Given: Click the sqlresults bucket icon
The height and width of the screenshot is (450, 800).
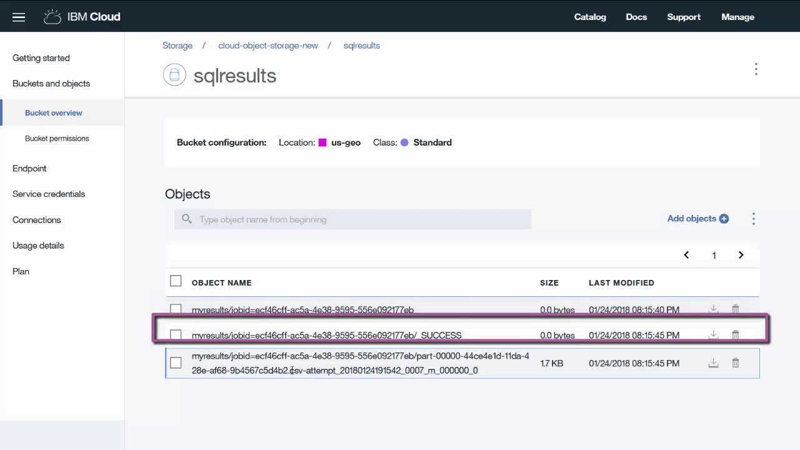Looking at the screenshot, I should [174, 75].
